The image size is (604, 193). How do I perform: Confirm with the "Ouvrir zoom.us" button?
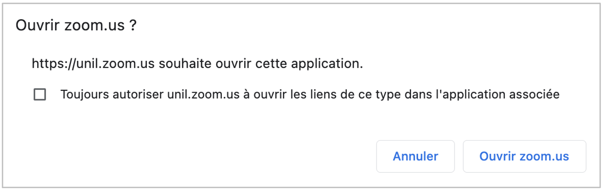tap(524, 156)
